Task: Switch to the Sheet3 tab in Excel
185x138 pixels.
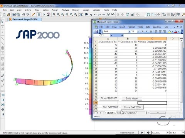Action: pyautogui.click(x=131, y=113)
